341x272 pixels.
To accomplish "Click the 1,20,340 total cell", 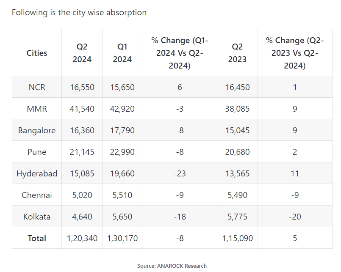I will 82,238.
